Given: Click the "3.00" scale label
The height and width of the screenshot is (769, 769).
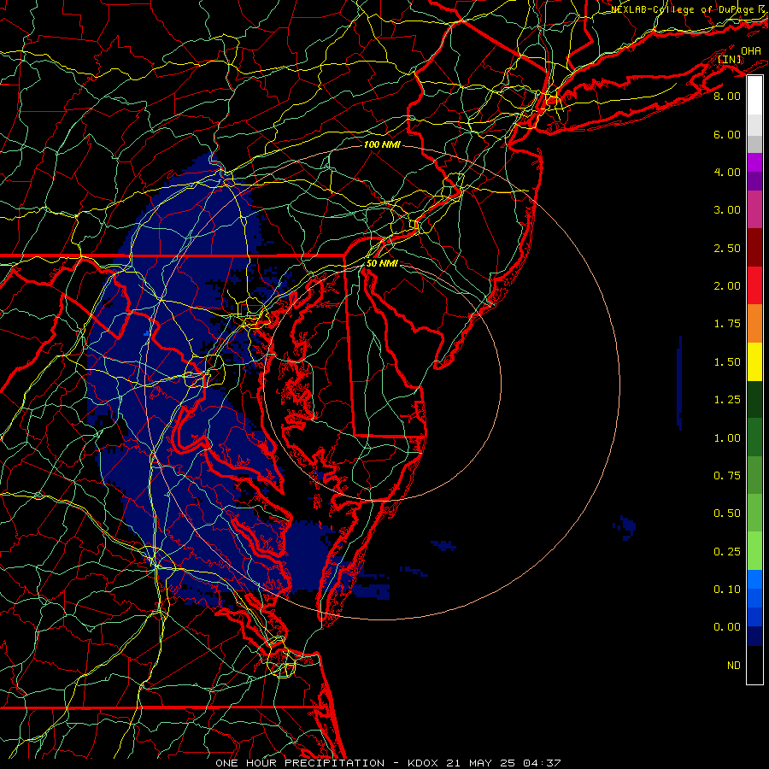Looking at the screenshot, I should click(x=727, y=210).
